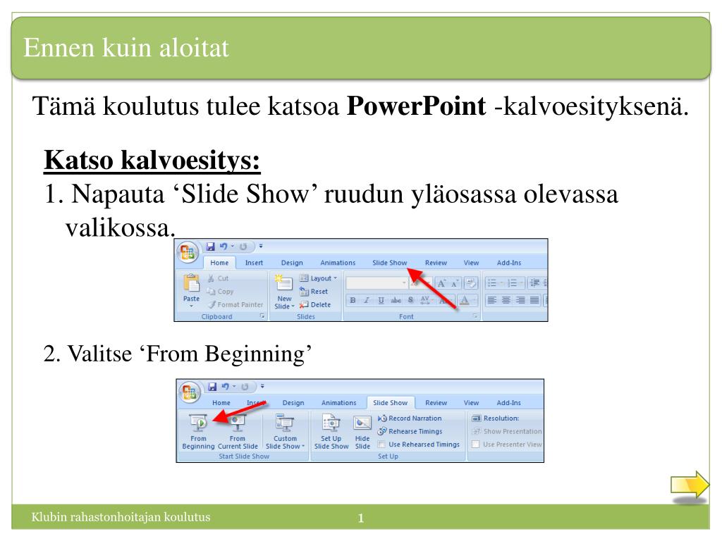Click Insert tab next to active Home tab
Screen dimensions: 722x541
254,263
